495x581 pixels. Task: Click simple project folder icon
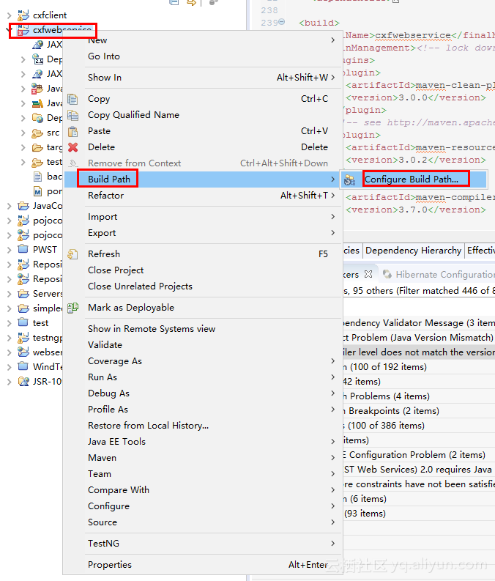[x=23, y=308]
